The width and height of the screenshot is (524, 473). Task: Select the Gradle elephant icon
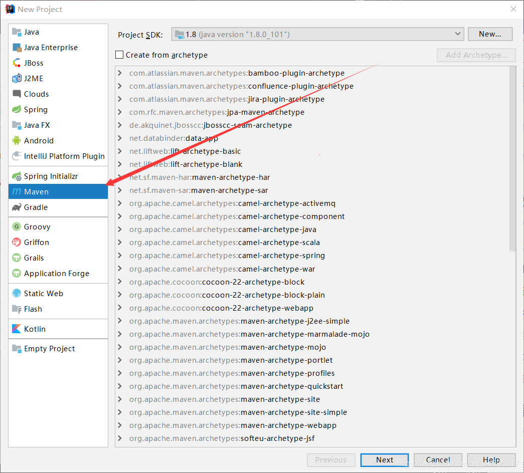coord(17,207)
